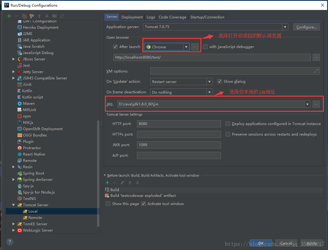Screen dimensions: 328x250
Task: Click the configuration list scrollbar
Action: 98,174
